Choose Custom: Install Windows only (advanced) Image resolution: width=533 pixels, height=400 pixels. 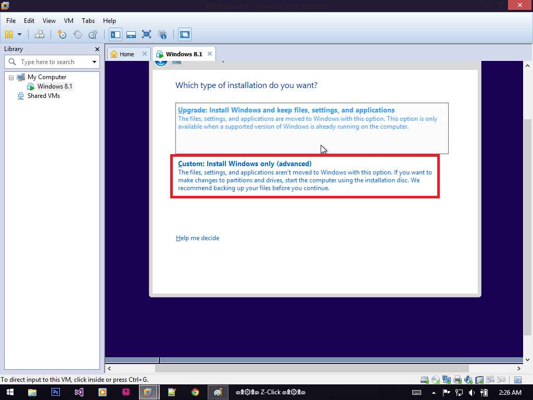[305, 176]
